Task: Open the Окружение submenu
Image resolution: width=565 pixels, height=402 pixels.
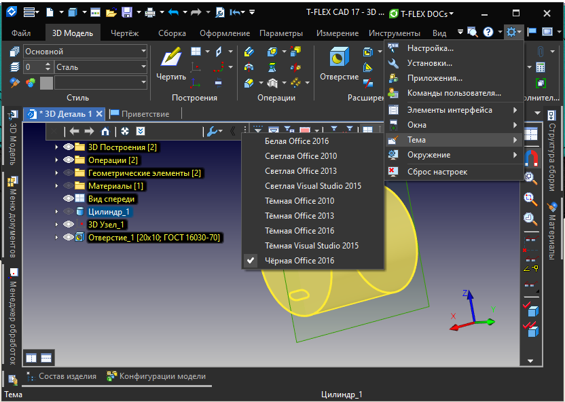Action: [x=454, y=155]
